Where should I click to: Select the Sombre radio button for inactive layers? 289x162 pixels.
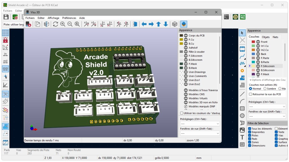click(265, 89)
